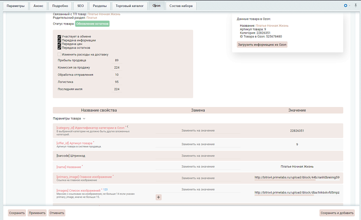Click the small arrow next to category_id
The image size is (361, 220).
(x=127, y=126)
